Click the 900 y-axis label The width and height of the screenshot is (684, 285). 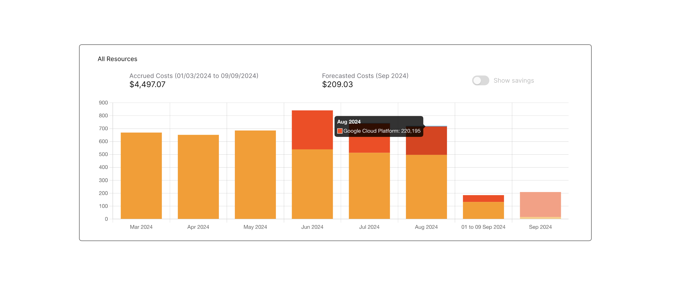coord(103,103)
